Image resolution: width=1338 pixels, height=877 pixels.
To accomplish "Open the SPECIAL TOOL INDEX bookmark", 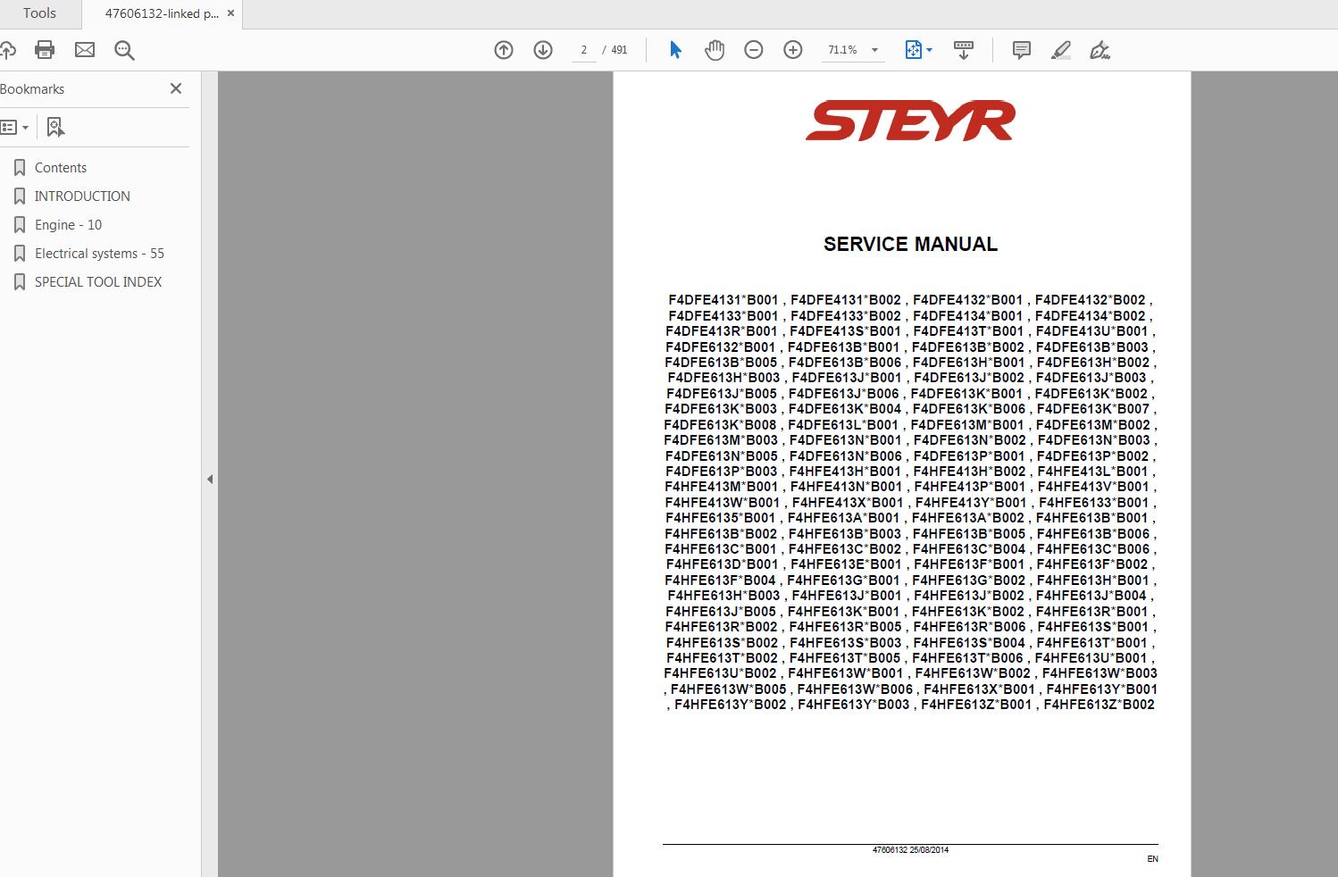I will click(98, 282).
